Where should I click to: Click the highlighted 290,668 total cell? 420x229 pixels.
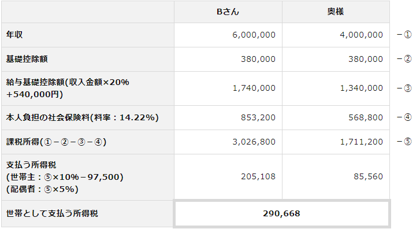282,213
